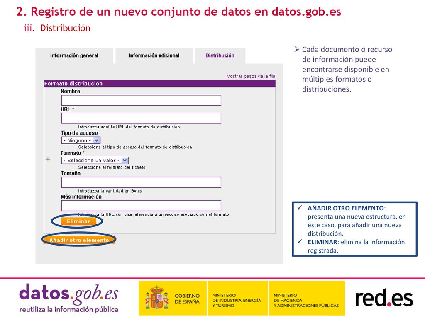Select the Distribución tab

pos(220,56)
